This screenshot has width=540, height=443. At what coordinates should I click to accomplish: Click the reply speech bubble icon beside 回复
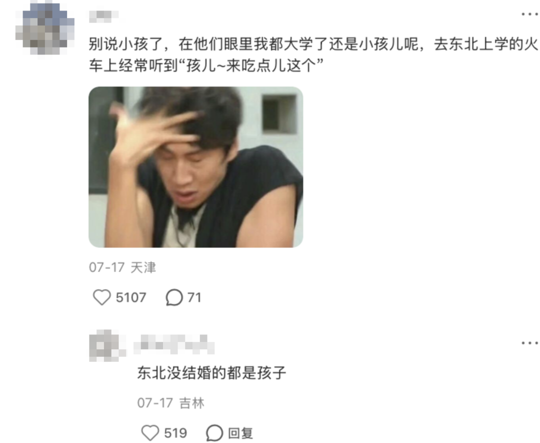pos(214,433)
